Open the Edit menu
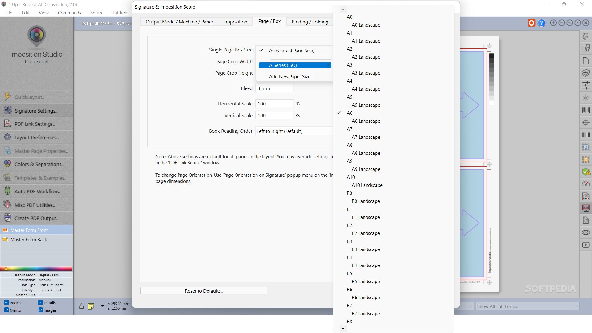The image size is (592, 333). click(x=26, y=13)
